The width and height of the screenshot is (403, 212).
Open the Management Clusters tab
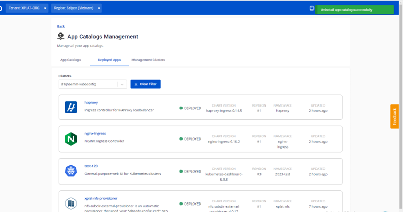148,60
